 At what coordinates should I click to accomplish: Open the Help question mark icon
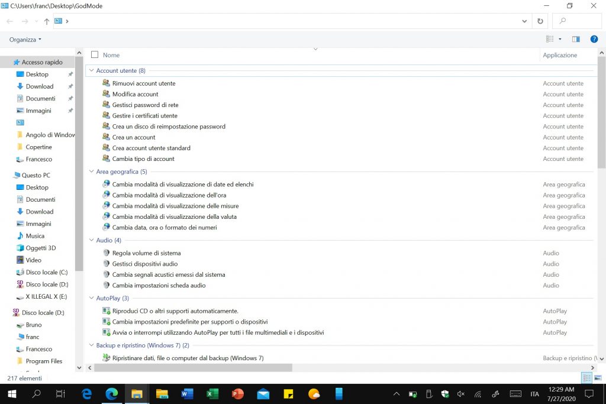594,39
